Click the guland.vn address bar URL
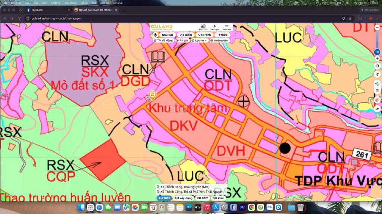382x214 pixels. (x=57, y=18)
